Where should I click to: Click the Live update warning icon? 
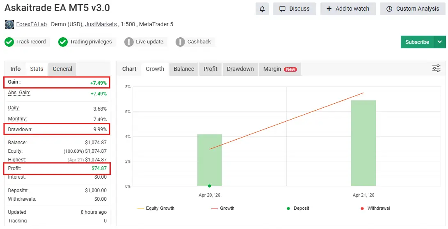click(x=129, y=42)
